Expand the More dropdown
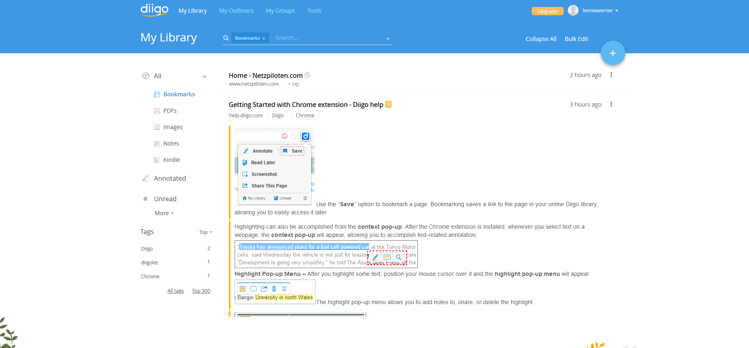The image size is (749, 348). (164, 213)
